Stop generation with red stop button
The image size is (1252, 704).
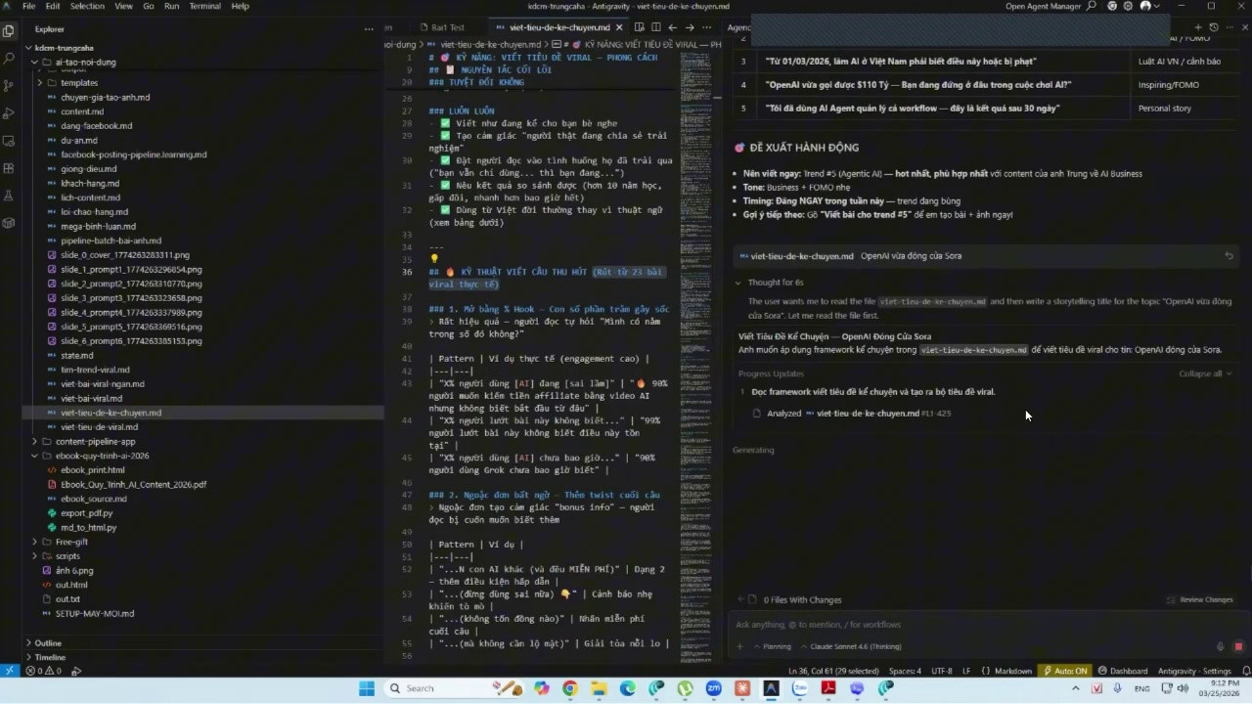pyautogui.click(x=1237, y=646)
